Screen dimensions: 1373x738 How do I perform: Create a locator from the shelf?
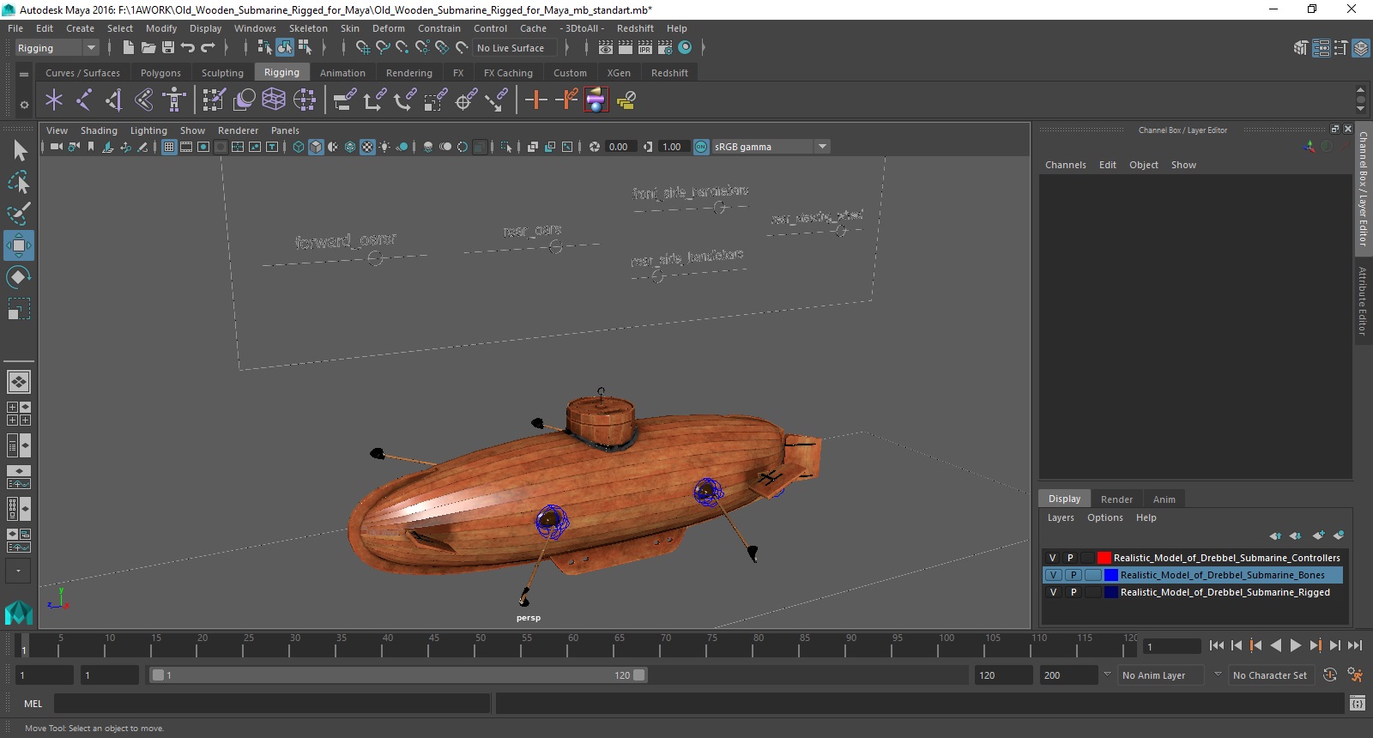pos(54,100)
